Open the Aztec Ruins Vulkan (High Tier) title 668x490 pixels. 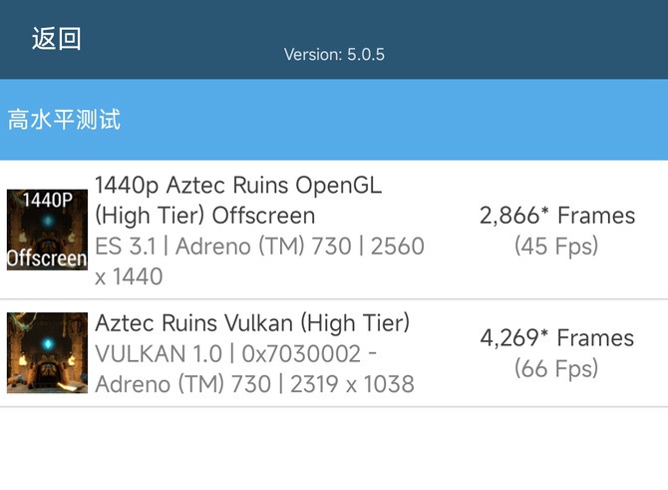pos(251,322)
